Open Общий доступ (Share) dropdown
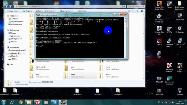This screenshot has width=187, height=105. (66, 11)
